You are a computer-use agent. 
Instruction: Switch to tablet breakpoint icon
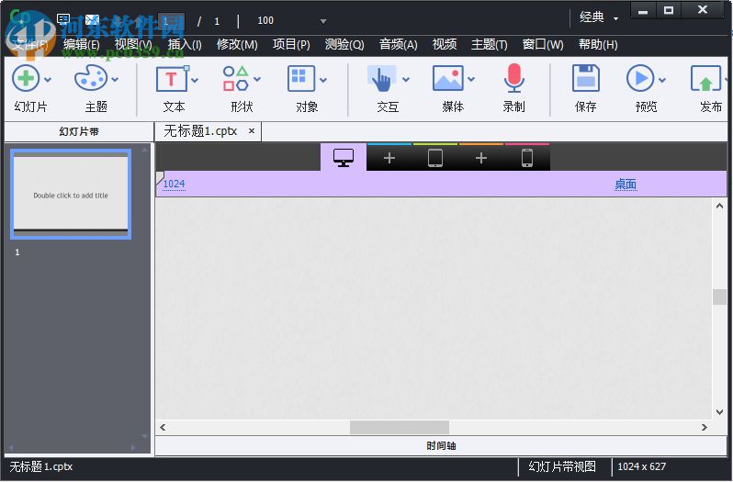pos(434,158)
